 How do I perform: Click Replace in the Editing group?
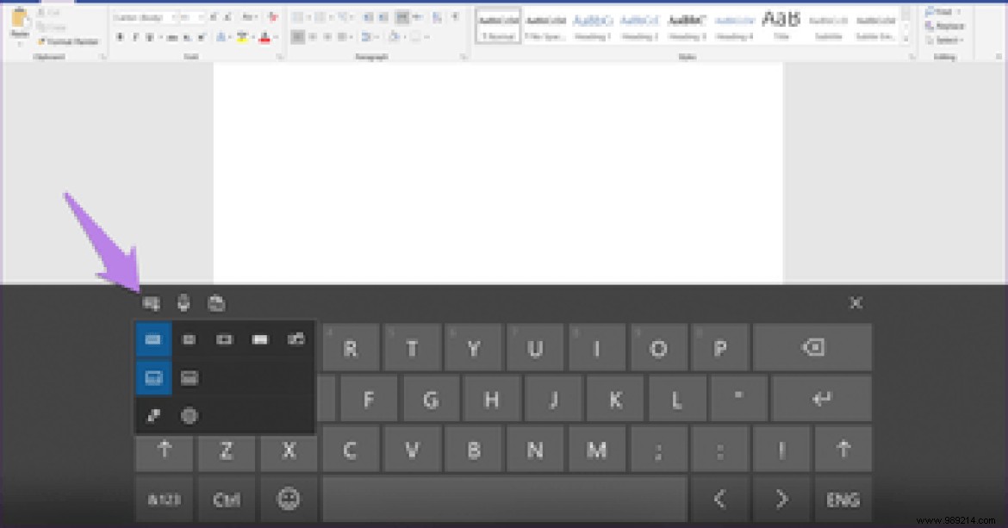[943, 27]
